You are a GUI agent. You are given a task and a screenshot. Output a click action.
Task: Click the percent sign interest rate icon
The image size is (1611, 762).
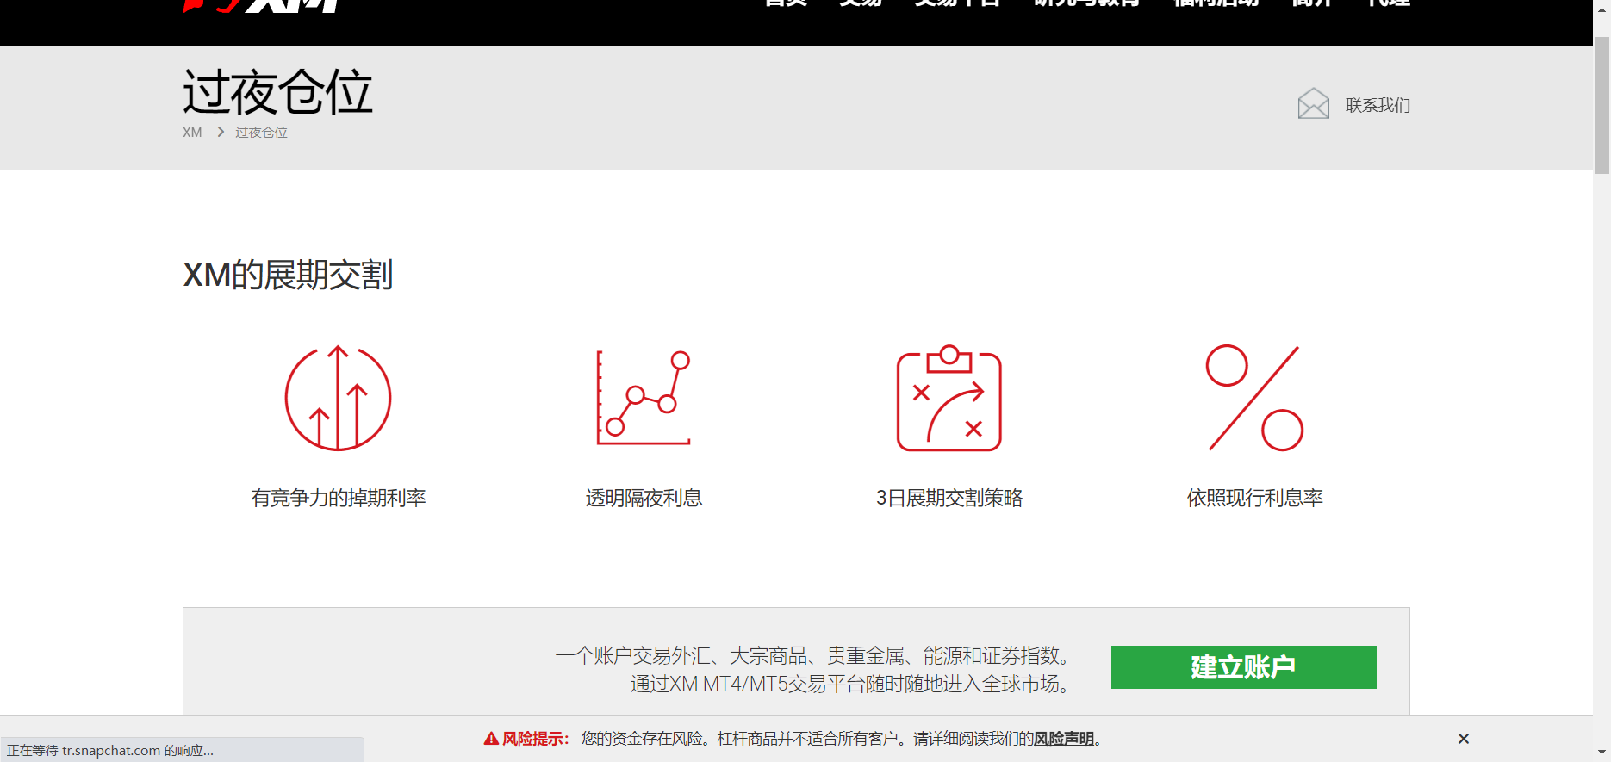(1254, 398)
